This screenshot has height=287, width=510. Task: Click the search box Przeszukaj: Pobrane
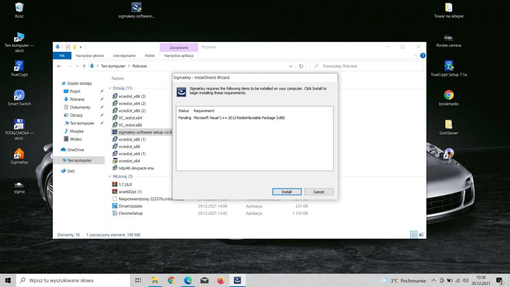click(x=366, y=66)
